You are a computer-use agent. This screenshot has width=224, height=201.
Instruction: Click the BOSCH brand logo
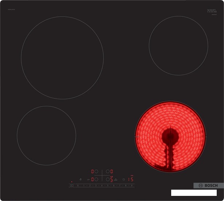[209, 186]
